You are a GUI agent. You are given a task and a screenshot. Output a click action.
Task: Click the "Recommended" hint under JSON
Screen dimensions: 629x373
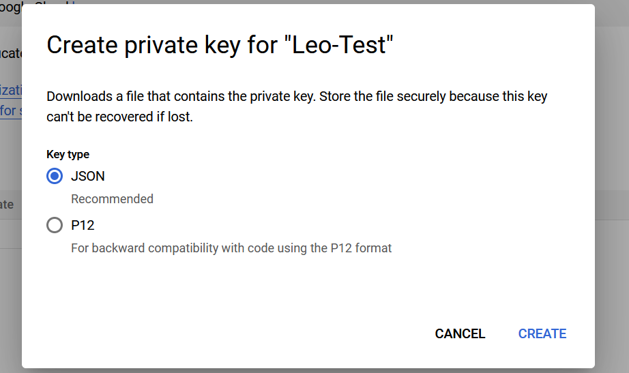(112, 199)
